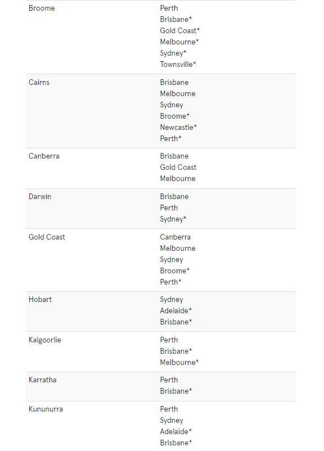Select Adelaide* destination under Kununurra
324x451 pixels.
pyautogui.click(x=176, y=432)
